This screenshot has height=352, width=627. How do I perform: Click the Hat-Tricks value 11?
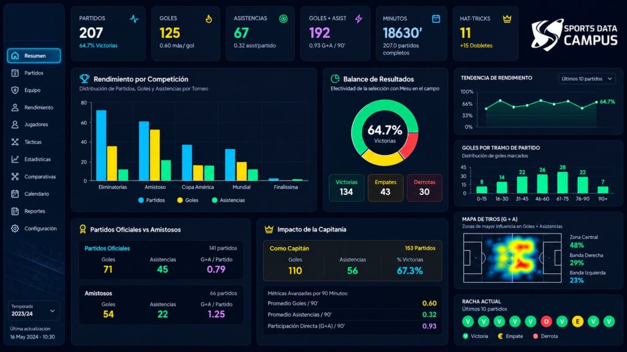point(465,33)
